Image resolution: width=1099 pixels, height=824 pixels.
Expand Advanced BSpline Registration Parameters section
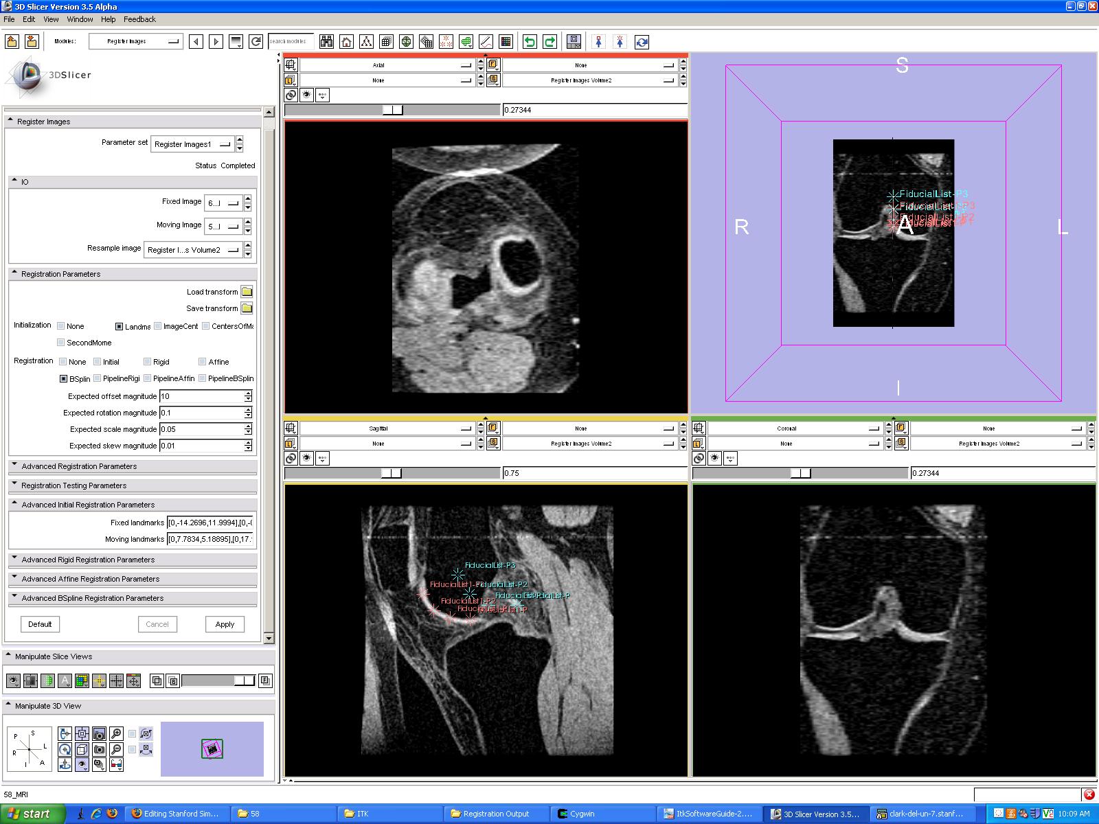click(x=133, y=598)
